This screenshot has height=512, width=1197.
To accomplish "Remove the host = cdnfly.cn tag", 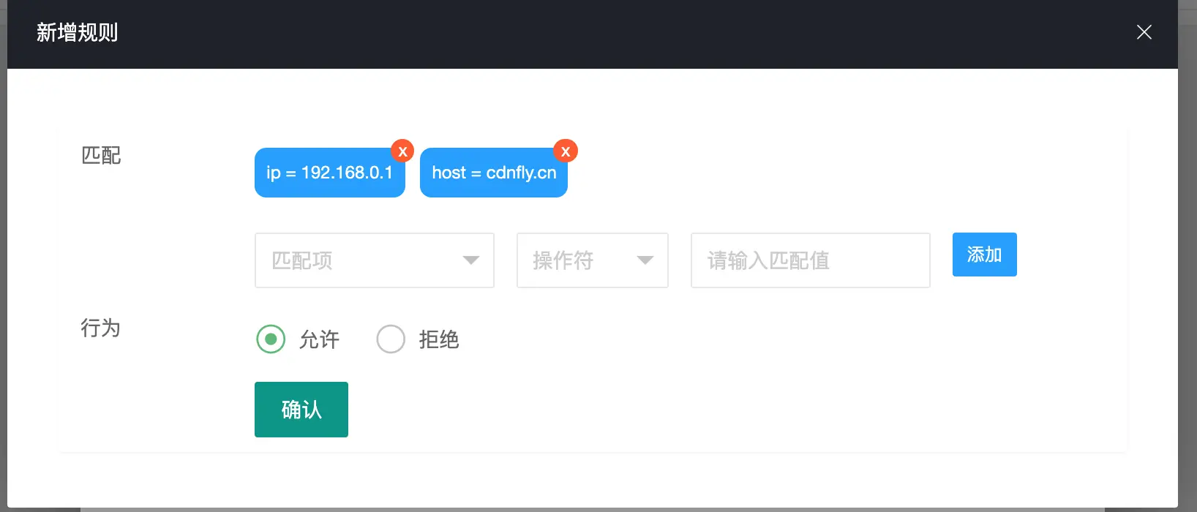I will (566, 151).
